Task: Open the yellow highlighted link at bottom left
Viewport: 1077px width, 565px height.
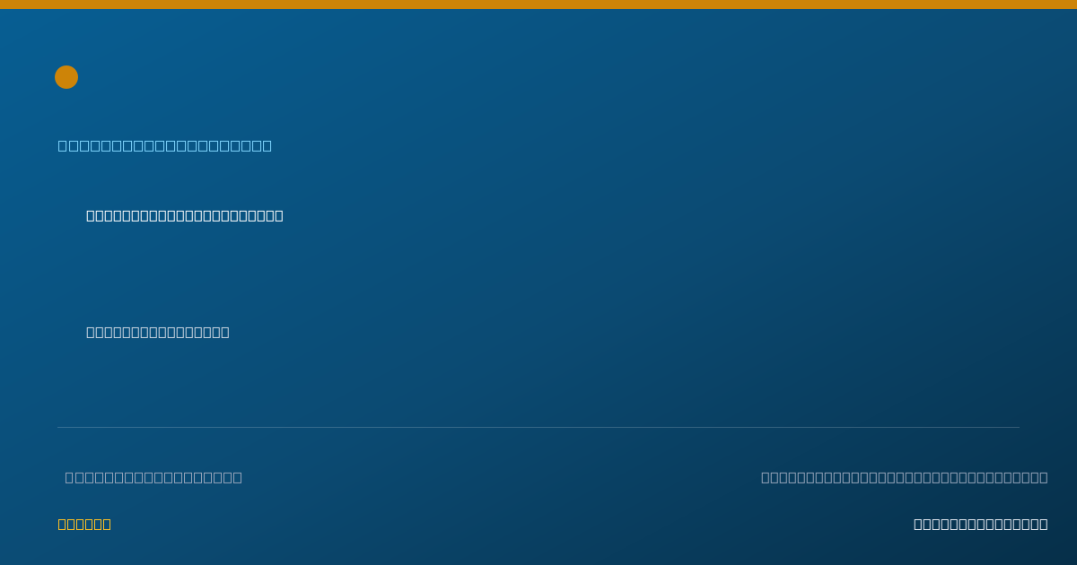Action: tap(84, 524)
